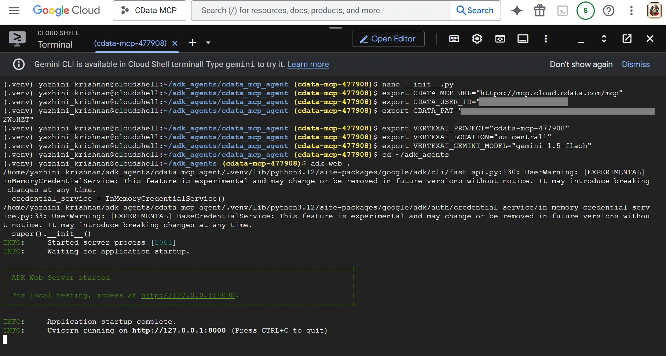Screen dimensions: 666x356
Task: Open Web Preview in the Cloud Shell toolbar
Action: [500, 39]
